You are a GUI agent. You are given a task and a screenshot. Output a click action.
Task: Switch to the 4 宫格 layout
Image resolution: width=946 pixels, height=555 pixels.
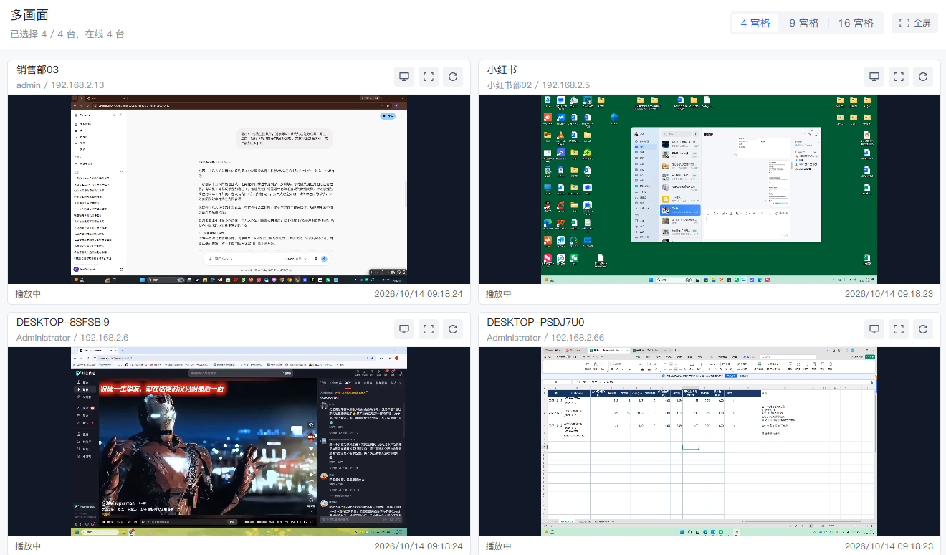click(x=755, y=23)
